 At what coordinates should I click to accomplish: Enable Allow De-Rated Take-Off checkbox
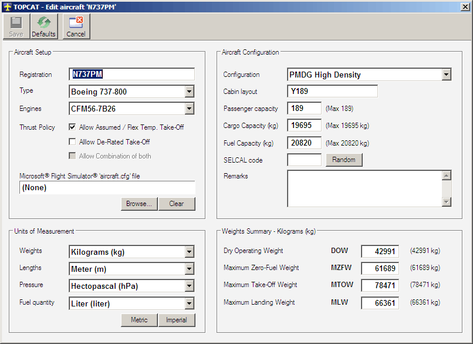[72, 141]
